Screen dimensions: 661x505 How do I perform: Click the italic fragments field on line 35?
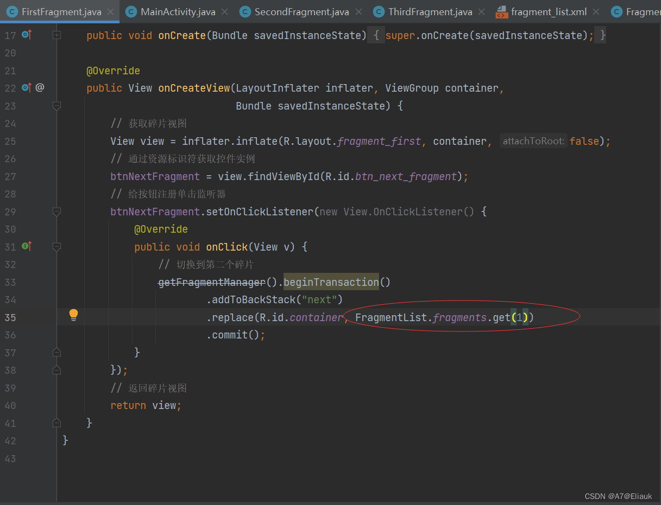tap(460, 317)
